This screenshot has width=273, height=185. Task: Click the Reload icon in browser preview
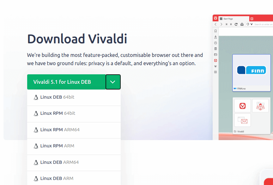[236, 24]
